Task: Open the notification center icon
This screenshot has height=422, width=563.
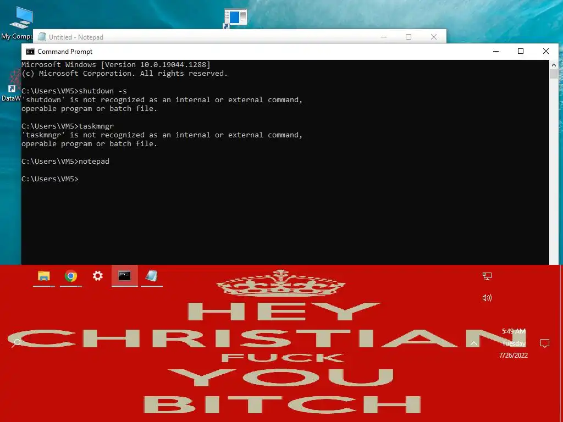Action: point(545,343)
